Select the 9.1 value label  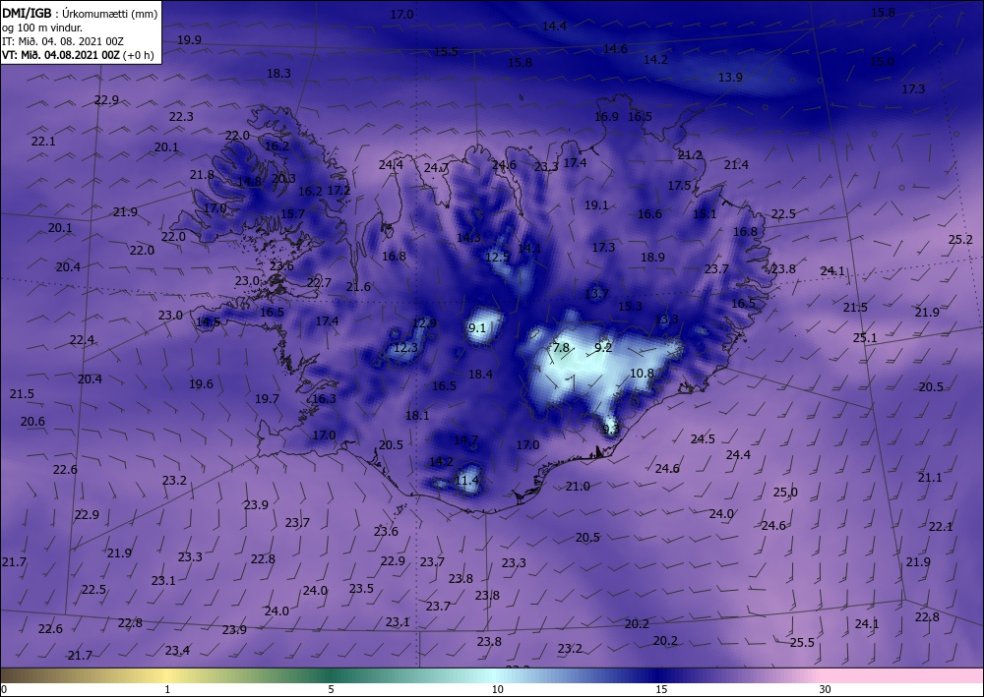click(x=477, y=327)
